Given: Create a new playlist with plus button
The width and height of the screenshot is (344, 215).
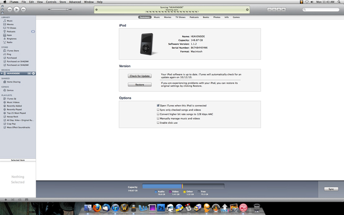Looking at the screenshot, I should [6, 200].
